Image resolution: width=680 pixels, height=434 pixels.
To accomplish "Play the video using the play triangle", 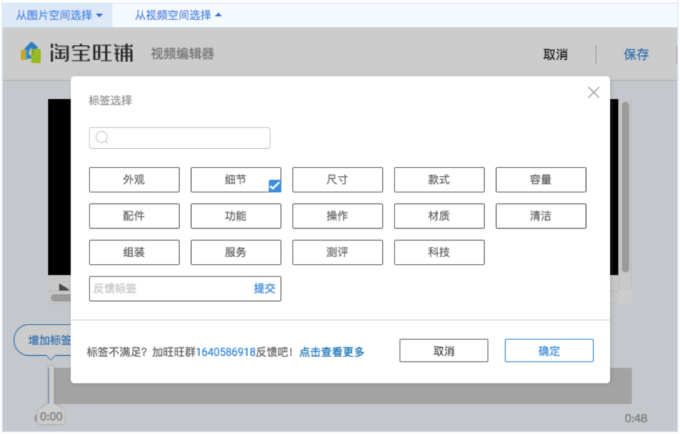I will pos(63,287).
